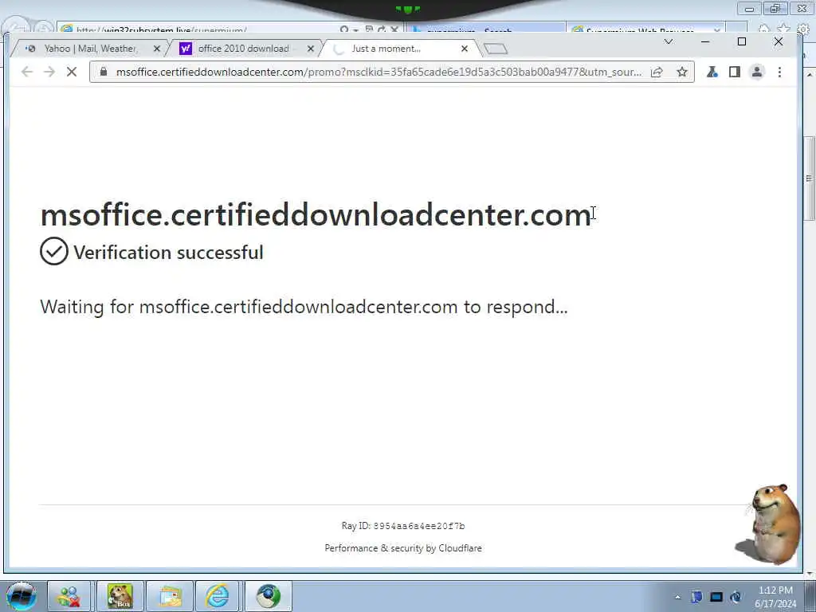Click the Verification successful text
The width and height of the screenshot is (816, 612).
coord(168,253)
